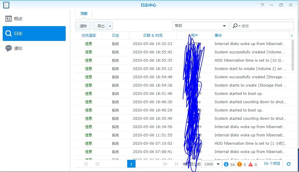Open the 常规 log type dropdown
299x172 pixels.
200,26
